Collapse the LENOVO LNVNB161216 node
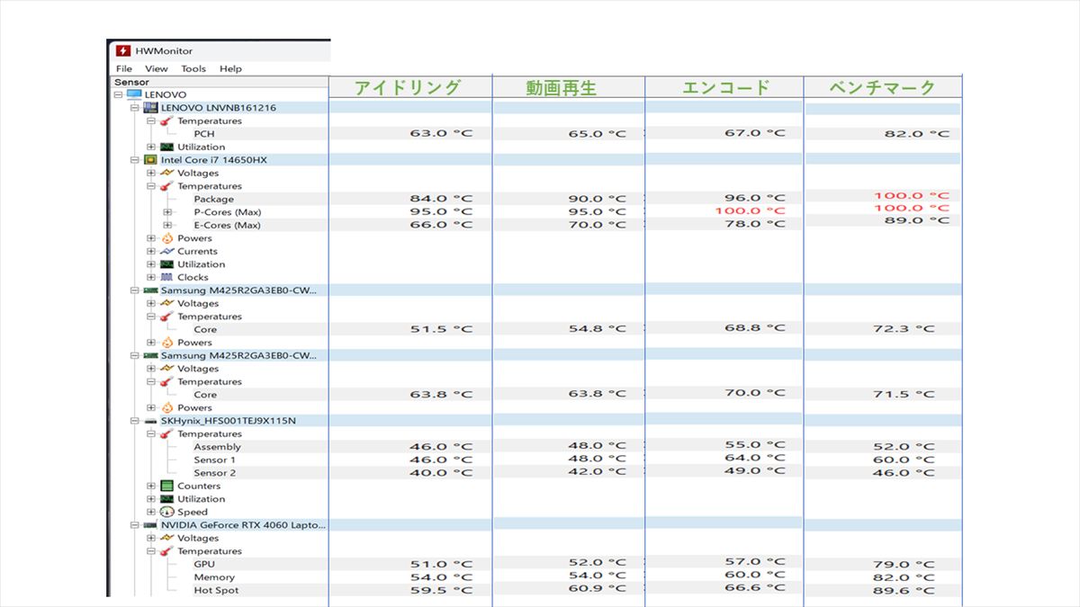 point(135,108)
